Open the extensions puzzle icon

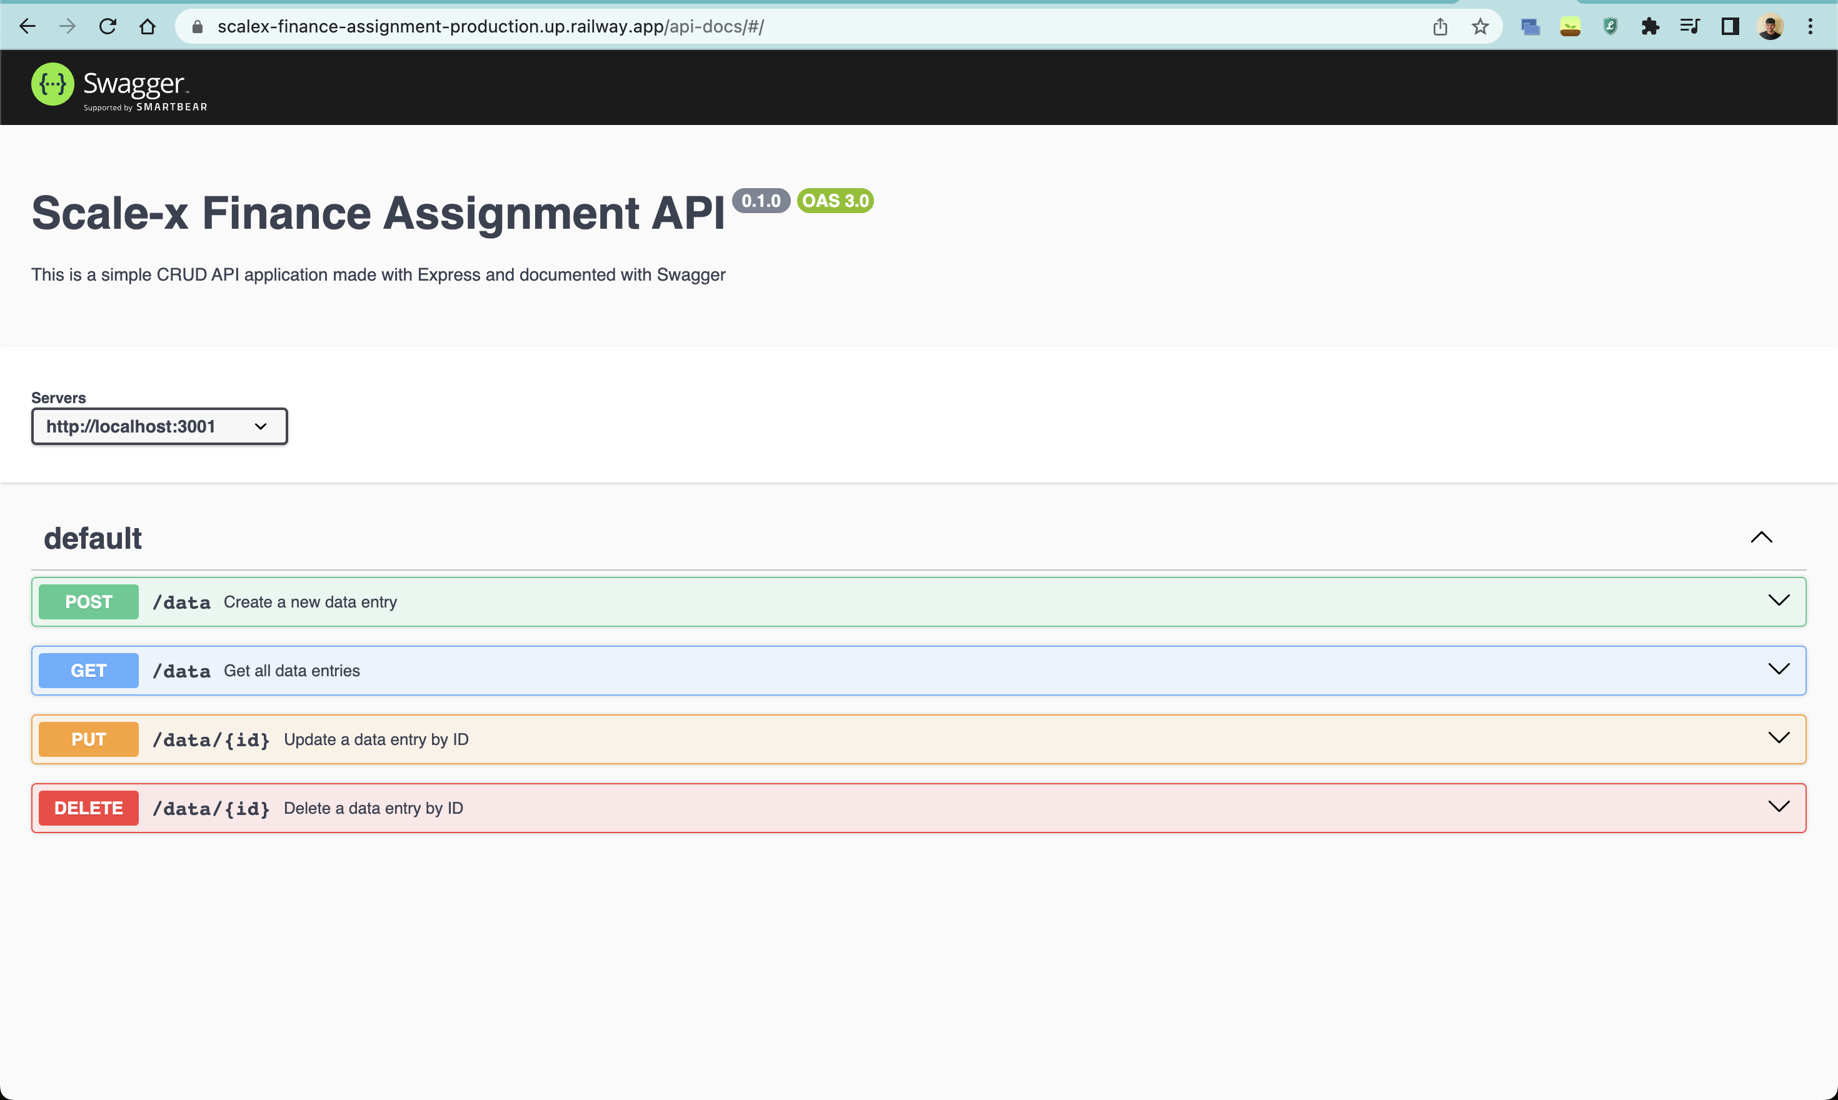1650,27
